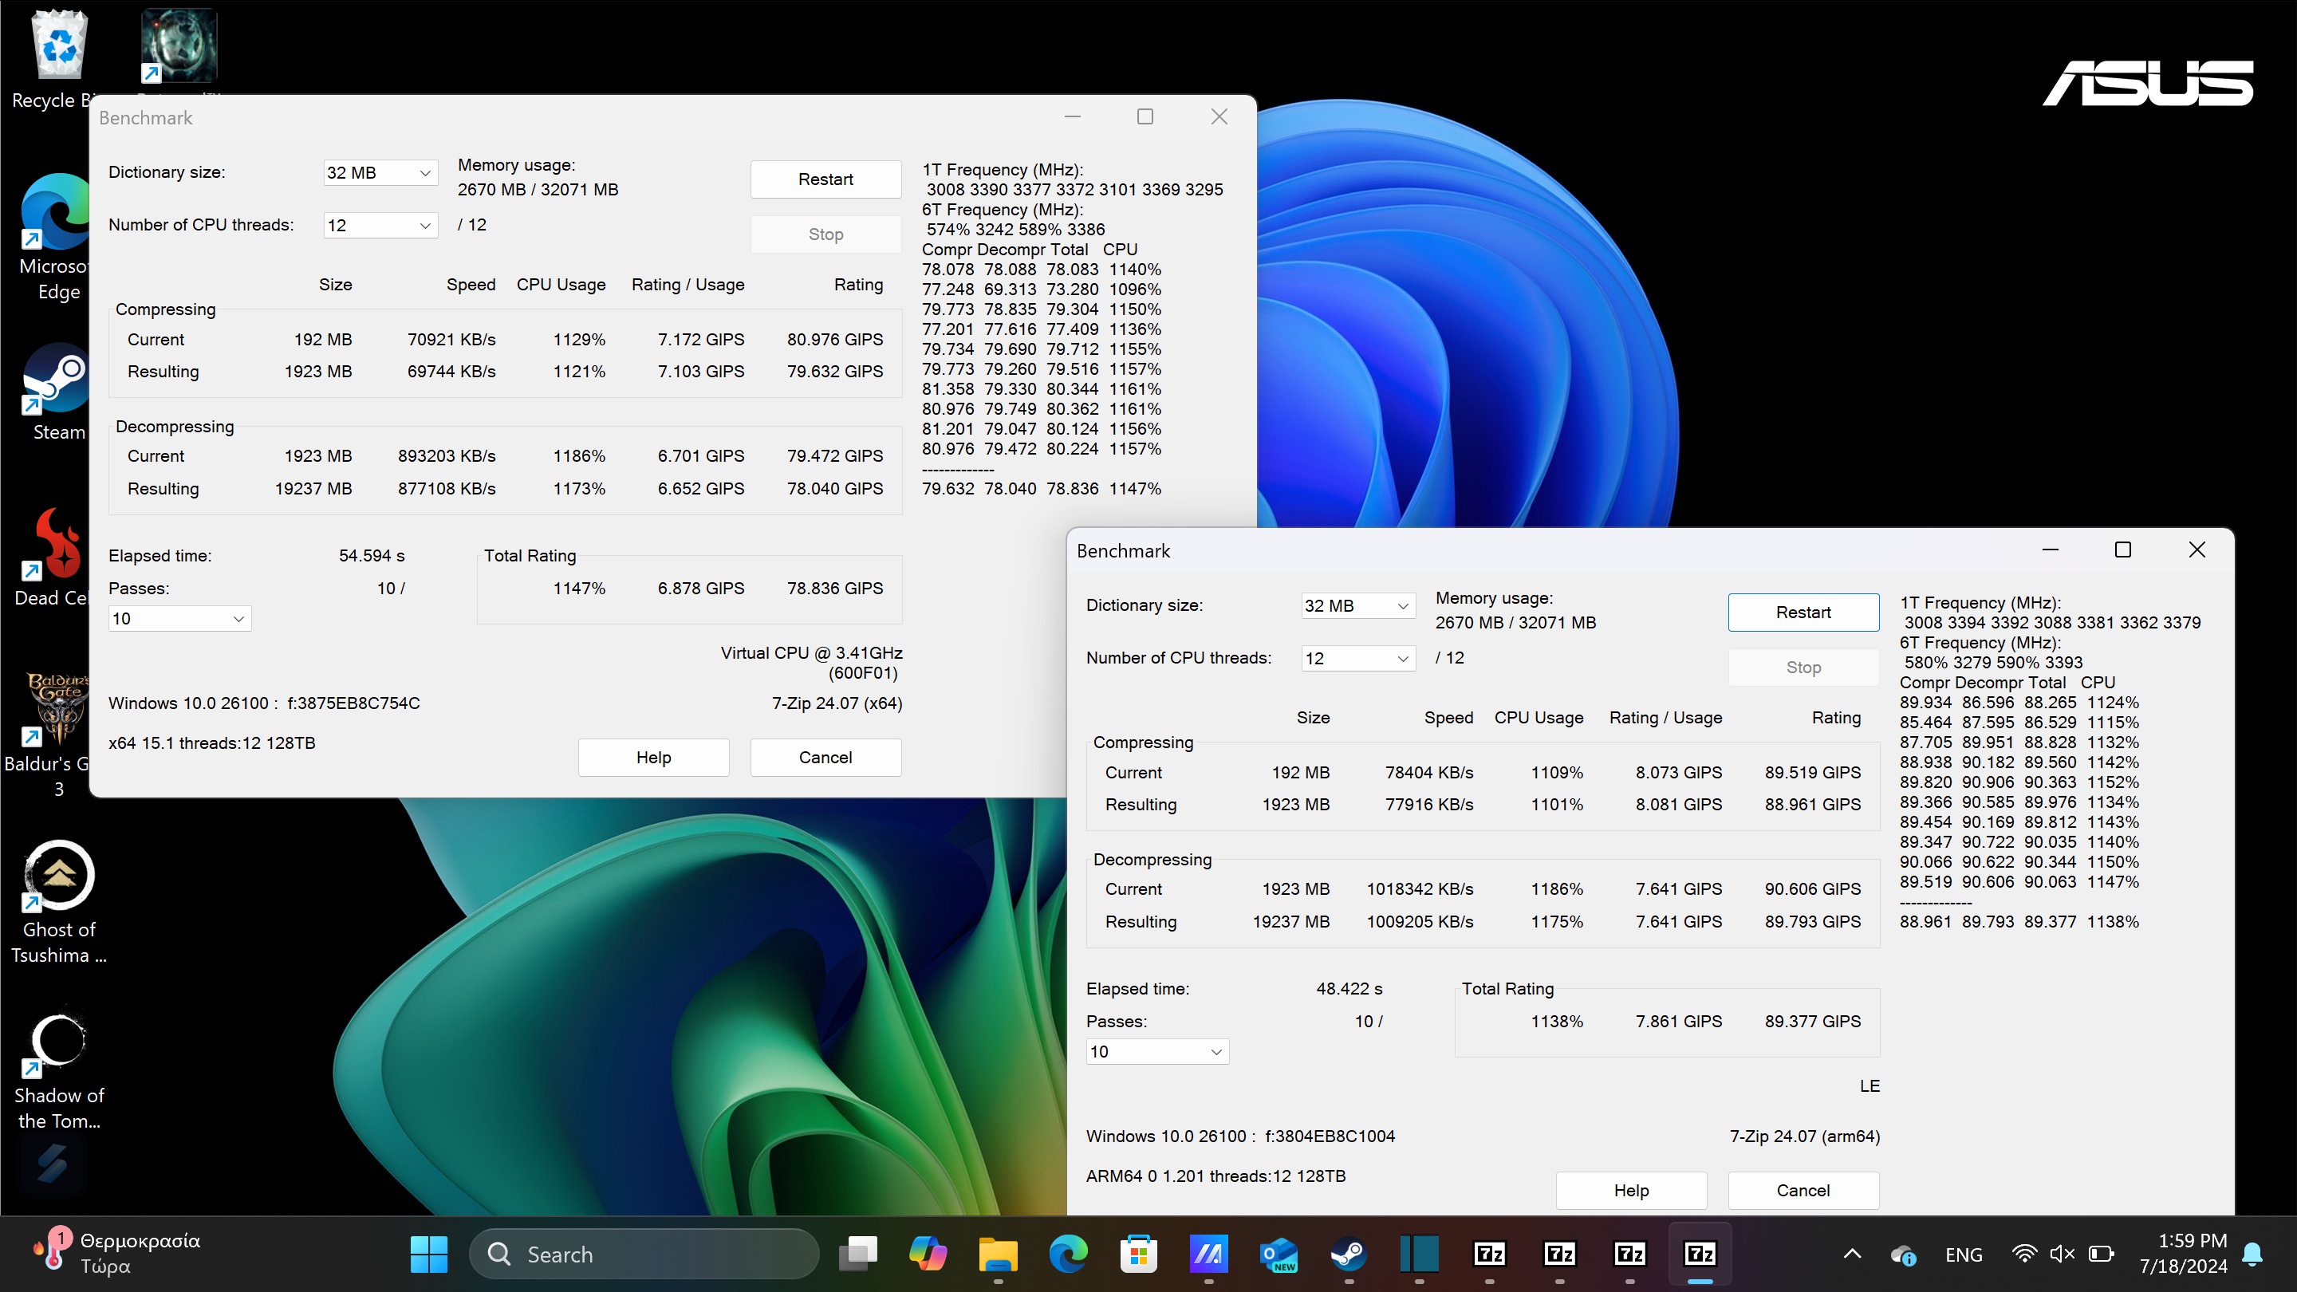Open Passes dropdown in x64 benchmark
2297x1292 pixels.
pos(179,619)
